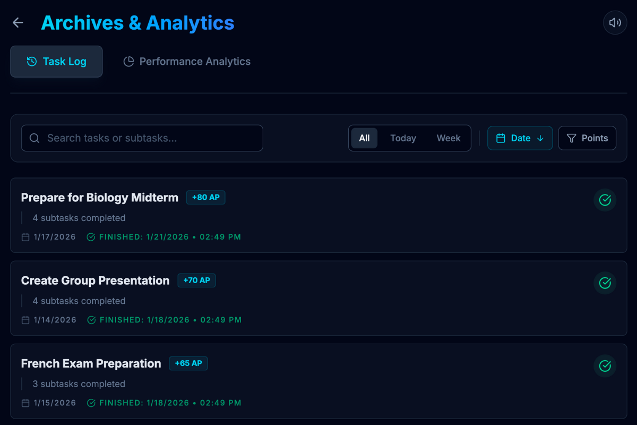The width and height of the screenshot is (637, 425).
Task: Switch to the Task Log tab
Action: click(x=56, y=62)
